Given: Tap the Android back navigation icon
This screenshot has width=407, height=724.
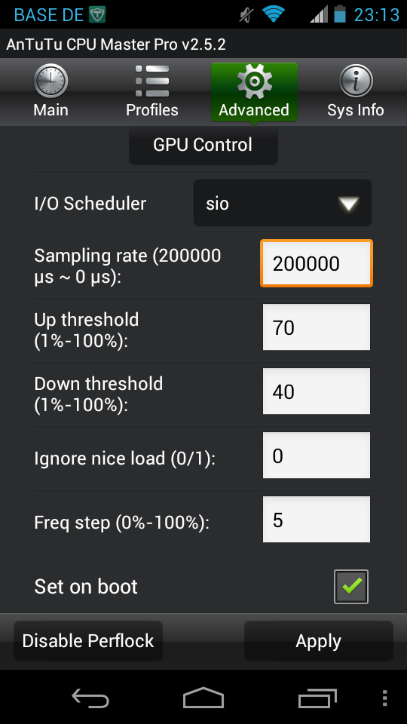Looking at the screenshot, I should point(90,698).
